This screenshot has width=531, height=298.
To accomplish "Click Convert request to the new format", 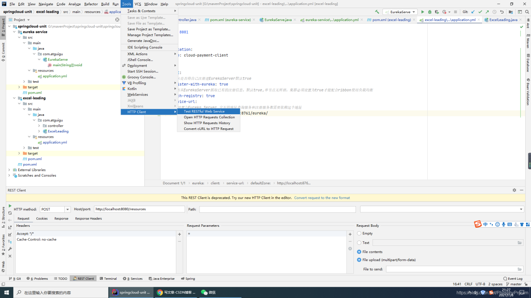I will click(x=322, y=197).
